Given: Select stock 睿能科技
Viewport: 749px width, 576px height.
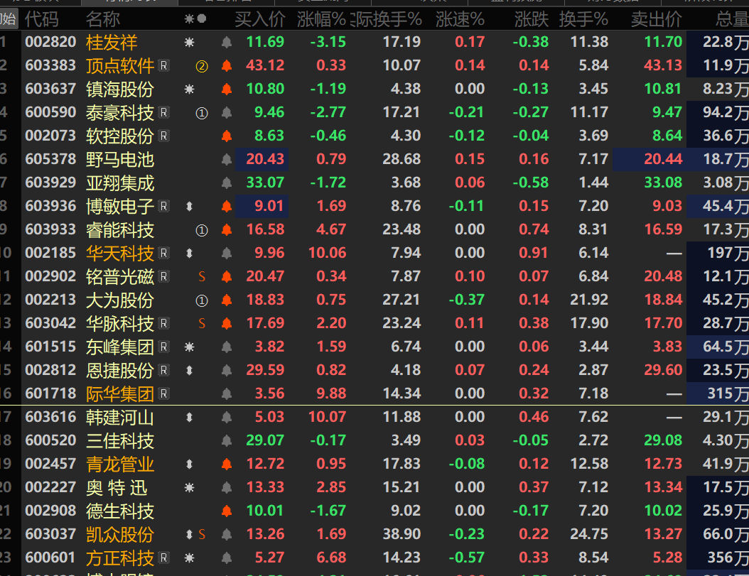Looking at the screenshot, I should [120, 229].
